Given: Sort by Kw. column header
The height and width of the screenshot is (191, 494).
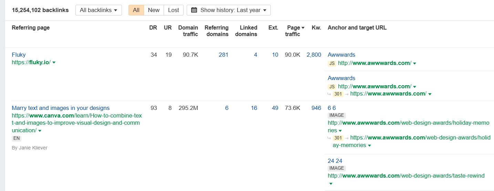Looking at the screenshot, I should (x=316, y=27).
